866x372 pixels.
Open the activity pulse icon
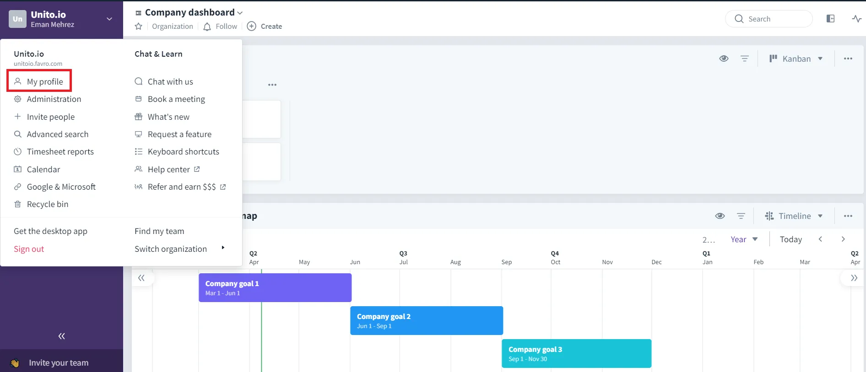856,19
